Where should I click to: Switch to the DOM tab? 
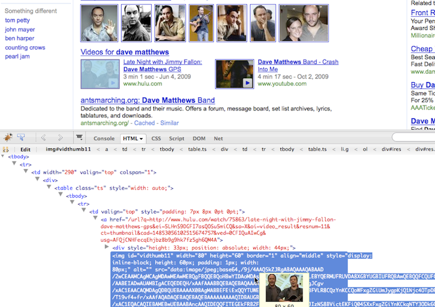click(199, 139)
